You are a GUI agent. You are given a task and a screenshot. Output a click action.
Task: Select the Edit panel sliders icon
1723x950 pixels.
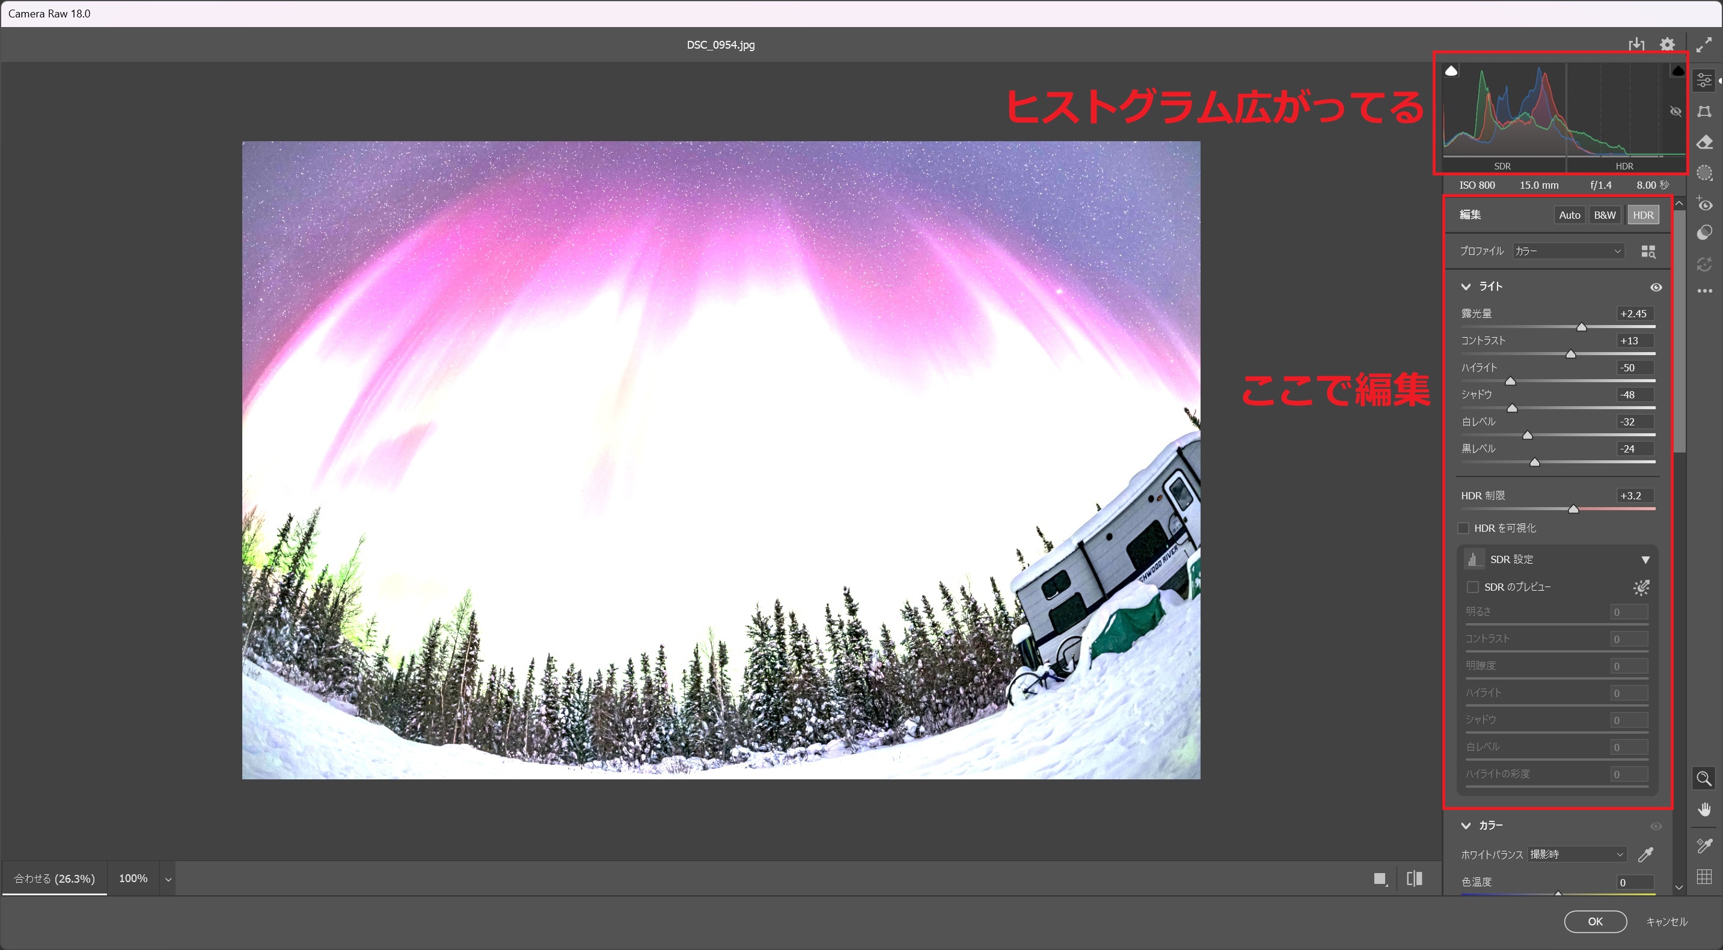(x=1704, y=81)
